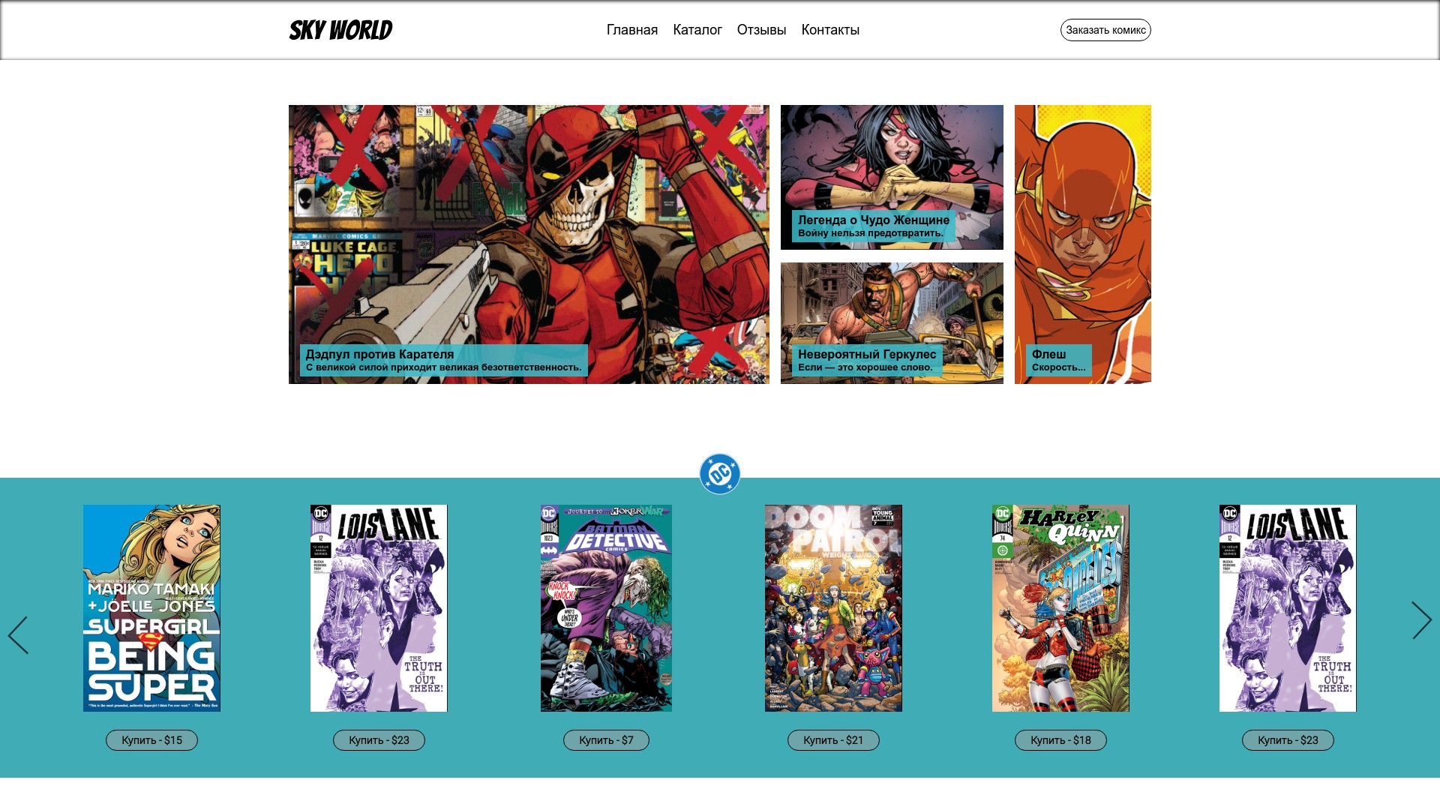
Task: Click the Sky World logo
Action: (340, 30)
